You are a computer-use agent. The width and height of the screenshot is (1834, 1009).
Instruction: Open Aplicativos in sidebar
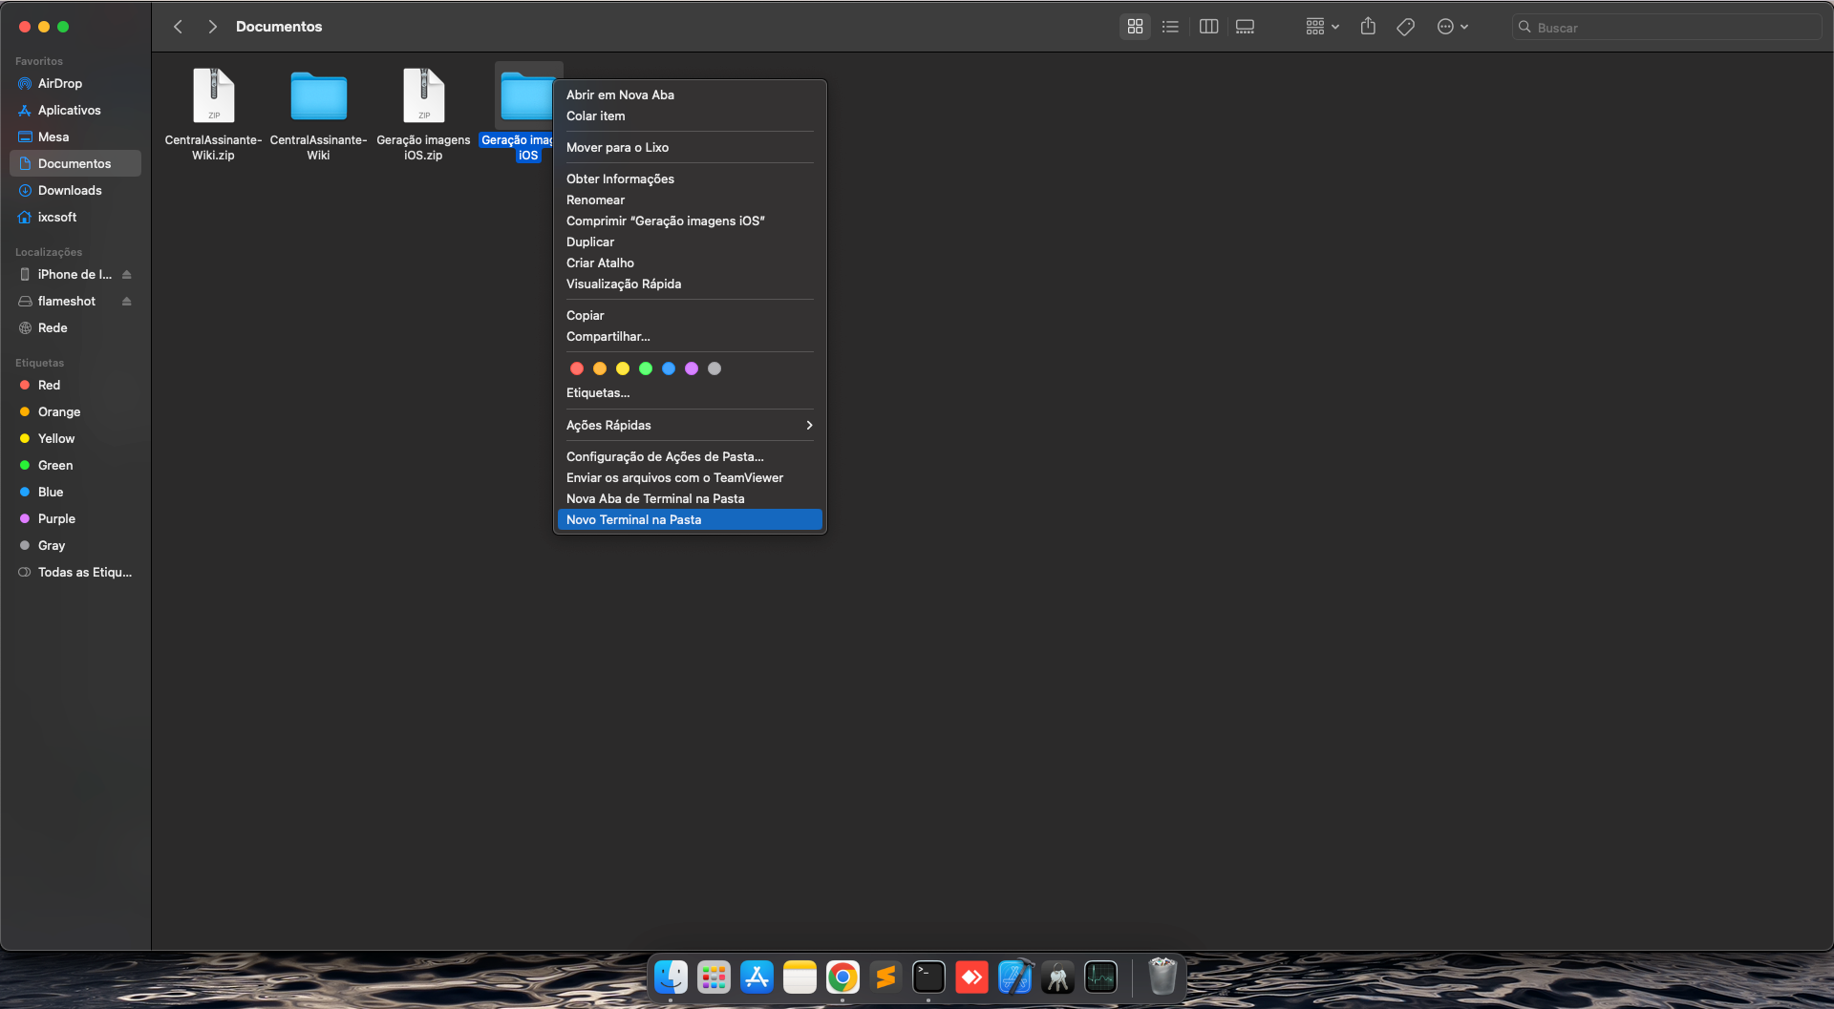coord(75,111)
